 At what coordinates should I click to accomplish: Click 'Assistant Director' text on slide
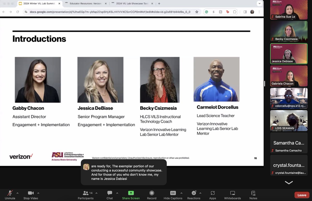point(29,117)
